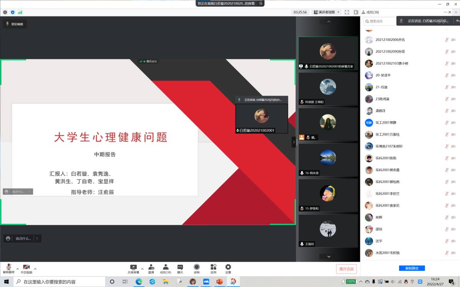Open the screen-sharing banner menu icon
Screen dimensions: 460x287
(x=261, y=3)
